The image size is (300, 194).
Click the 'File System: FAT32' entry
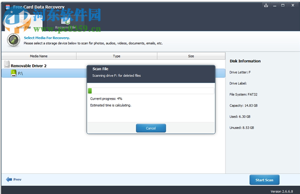click(243, 94)
